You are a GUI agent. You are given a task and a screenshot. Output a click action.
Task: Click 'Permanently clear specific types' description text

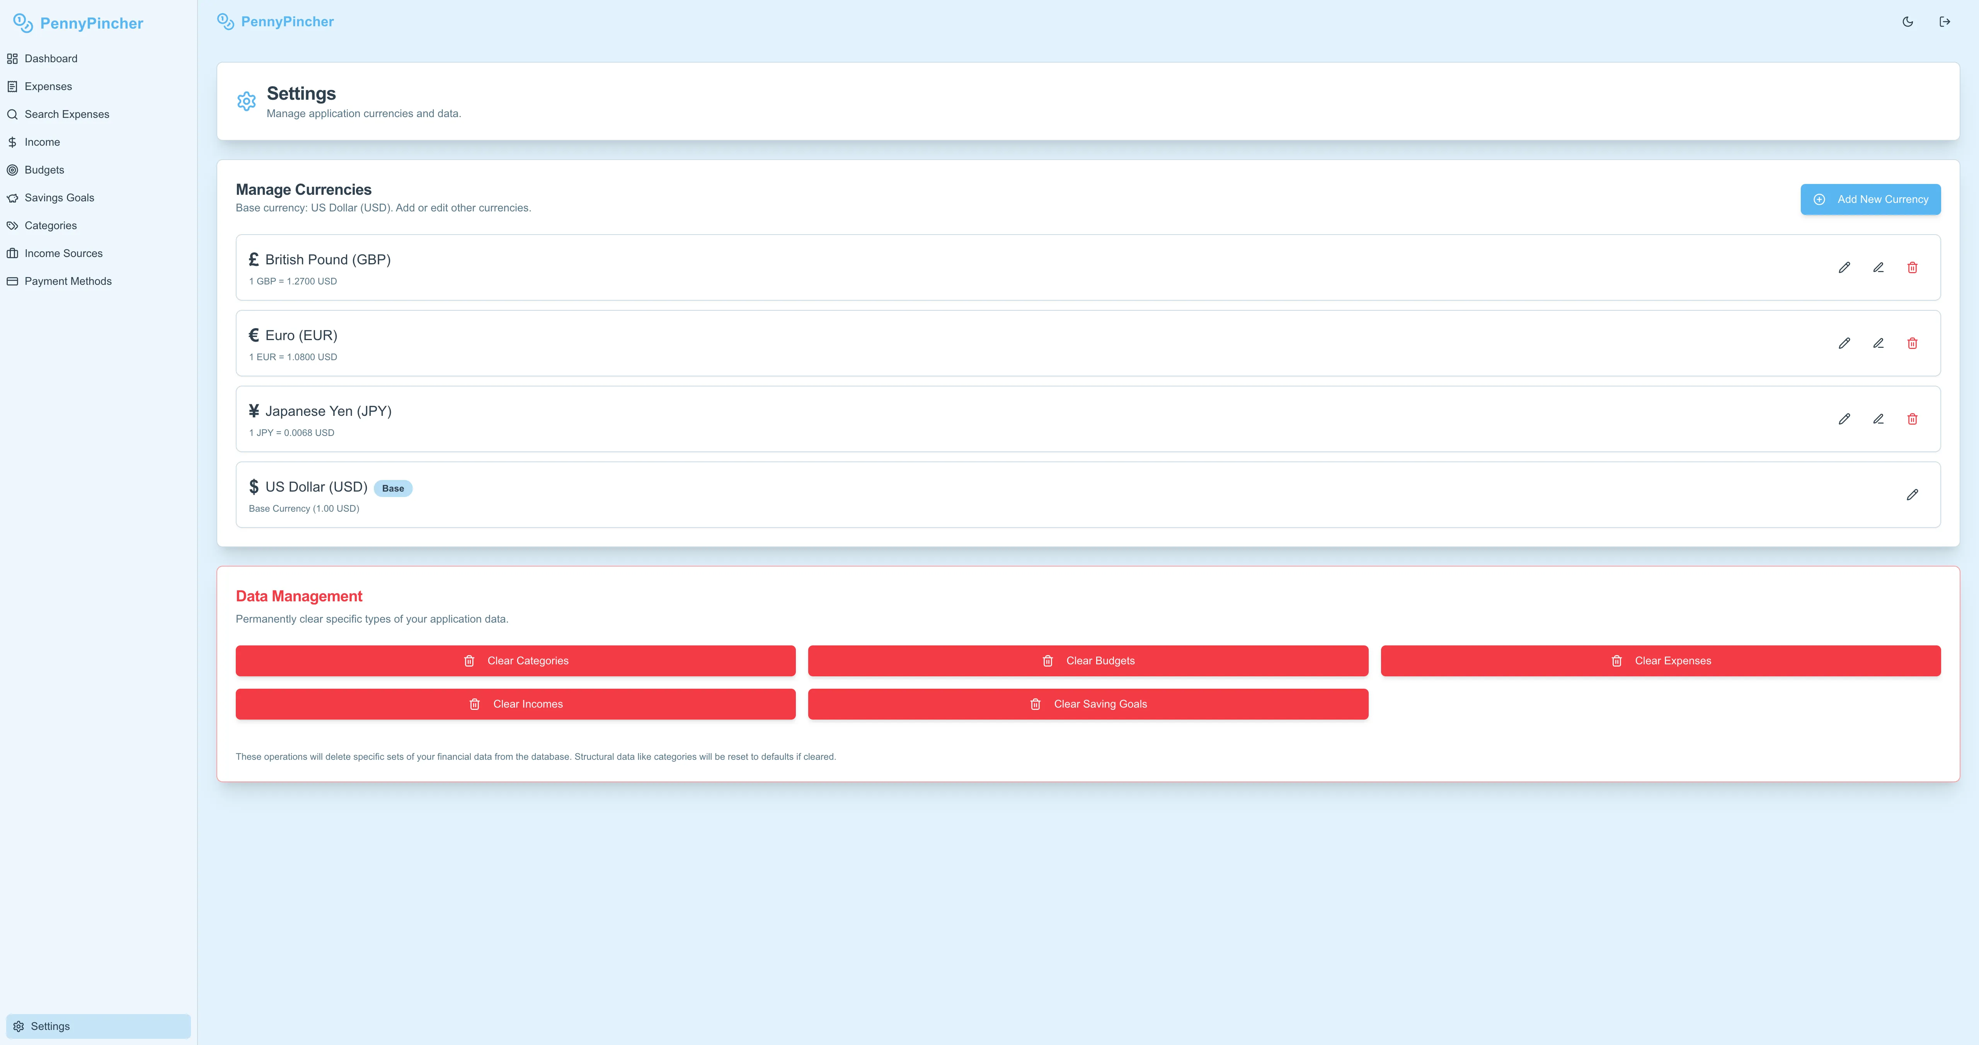pyautogui.click(x=372, y=620)
